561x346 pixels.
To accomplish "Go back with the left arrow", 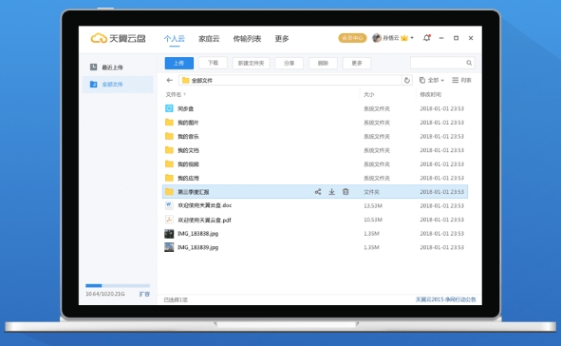I will (x=170, y=80).
